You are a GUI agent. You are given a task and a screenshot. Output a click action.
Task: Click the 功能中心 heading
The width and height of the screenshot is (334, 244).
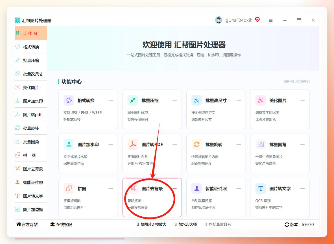coord(72,82)
